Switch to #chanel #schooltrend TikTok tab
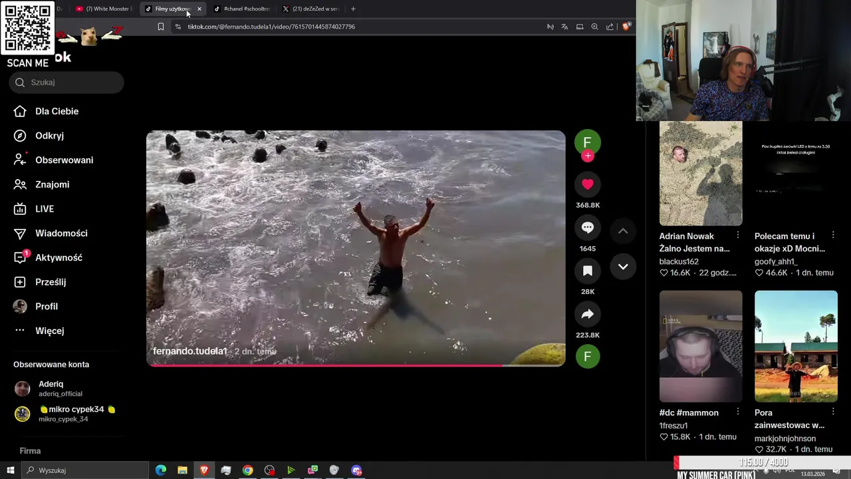Image resolution: width=851 pixels, height=479 pixels. 241,9
